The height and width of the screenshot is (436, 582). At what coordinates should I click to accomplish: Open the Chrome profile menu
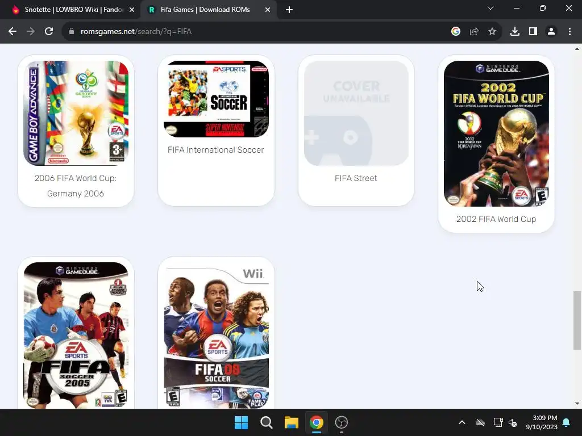point(551,32)
